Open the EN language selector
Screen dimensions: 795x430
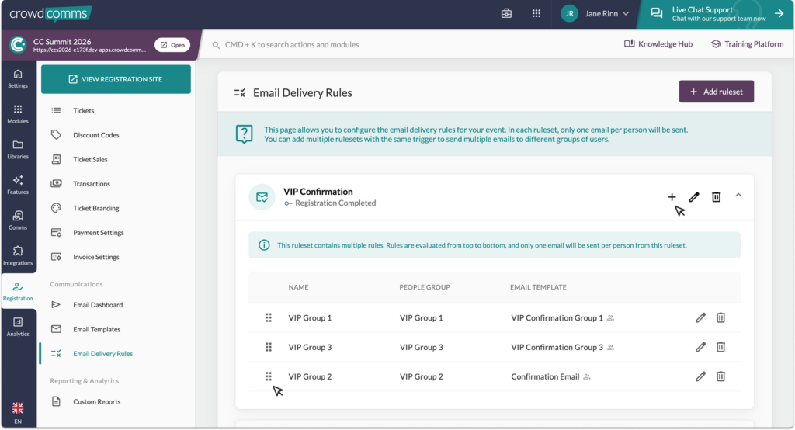pyautogui.click(x=18, y=412)
